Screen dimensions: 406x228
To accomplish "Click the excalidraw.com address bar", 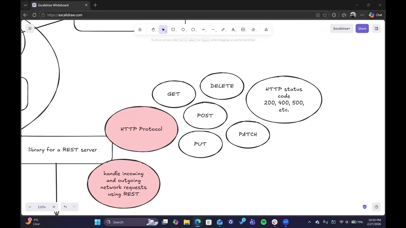I will tap(178, 15).
